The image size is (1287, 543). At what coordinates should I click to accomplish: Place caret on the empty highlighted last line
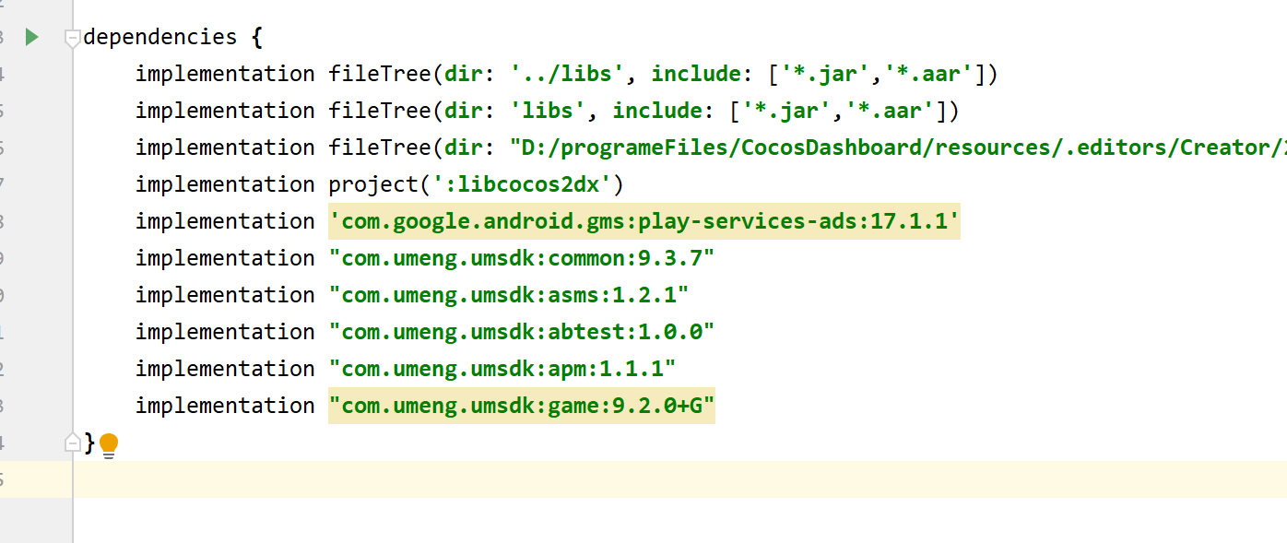tap(679, 479)
